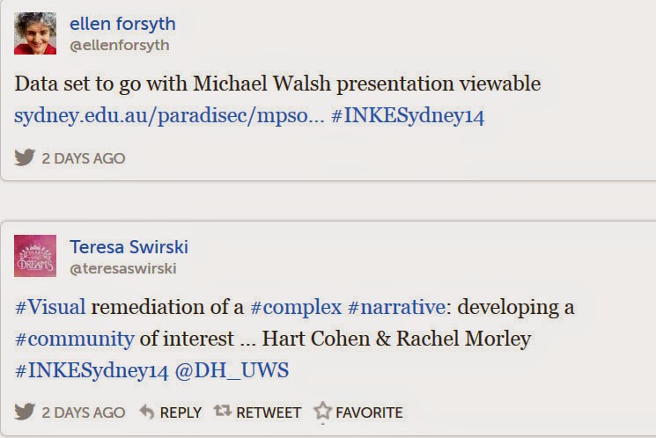This screenshot has height=438, width=656.
Task: Click ellen forsyth's profile avatar
Action: click(x=35, y=33)
